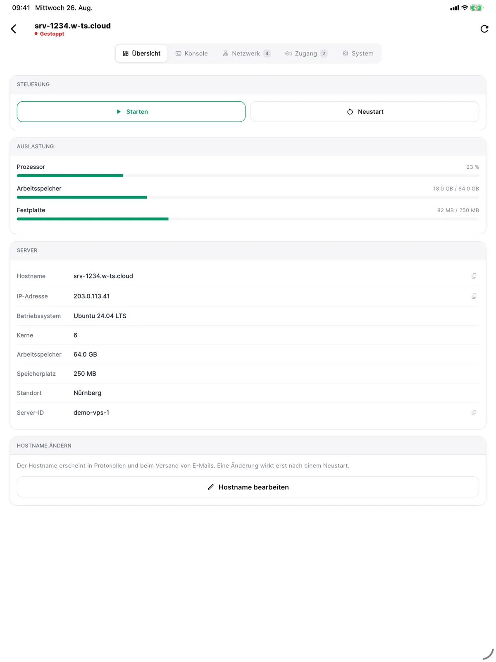This screenshot has width=496, height=662.
Task: Click the pencil icon on Hostname bearbeiten
Action: 211,487
